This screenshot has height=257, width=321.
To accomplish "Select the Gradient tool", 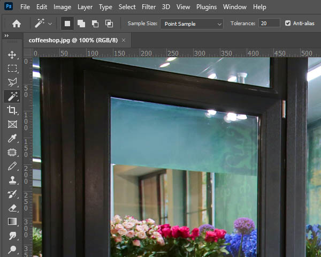I will pyautogui.click(x=12, y=222).
